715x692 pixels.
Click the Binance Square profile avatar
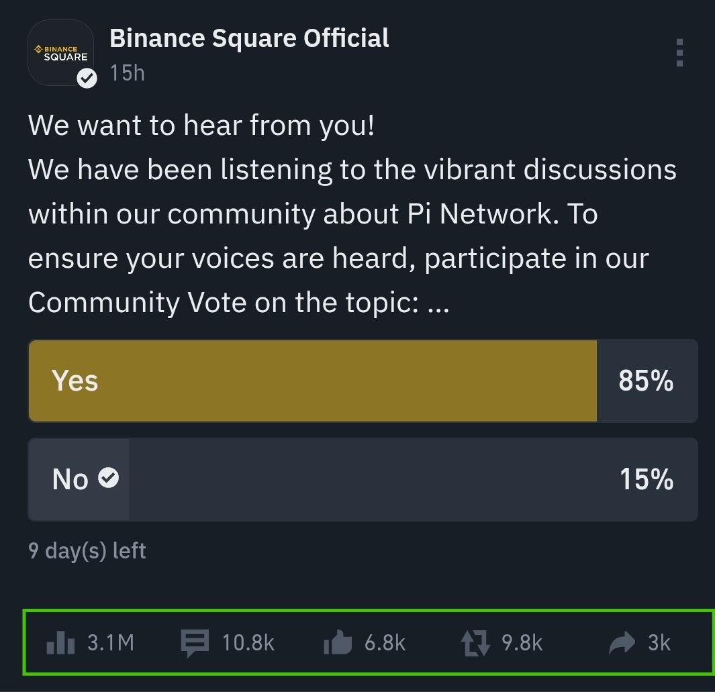click(60, 52)
